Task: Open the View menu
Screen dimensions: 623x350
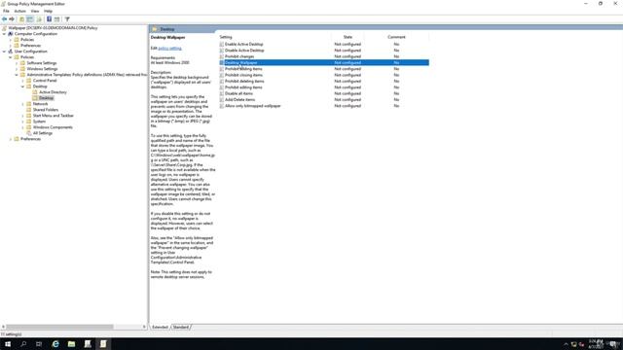Action: tap(35, 11)
